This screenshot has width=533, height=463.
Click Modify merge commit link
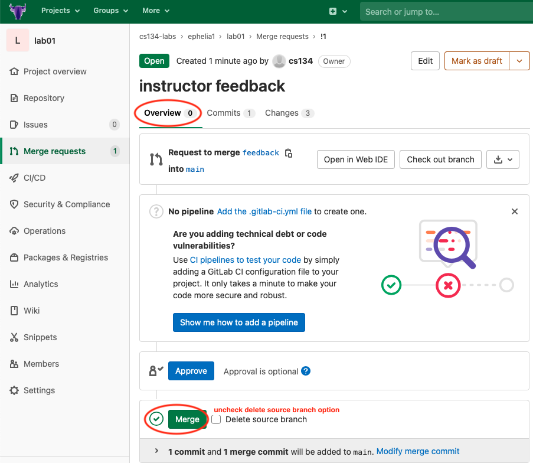[418, 451]
